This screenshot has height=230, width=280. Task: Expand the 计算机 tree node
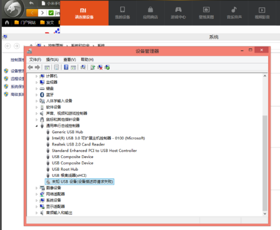pos(36,76)
